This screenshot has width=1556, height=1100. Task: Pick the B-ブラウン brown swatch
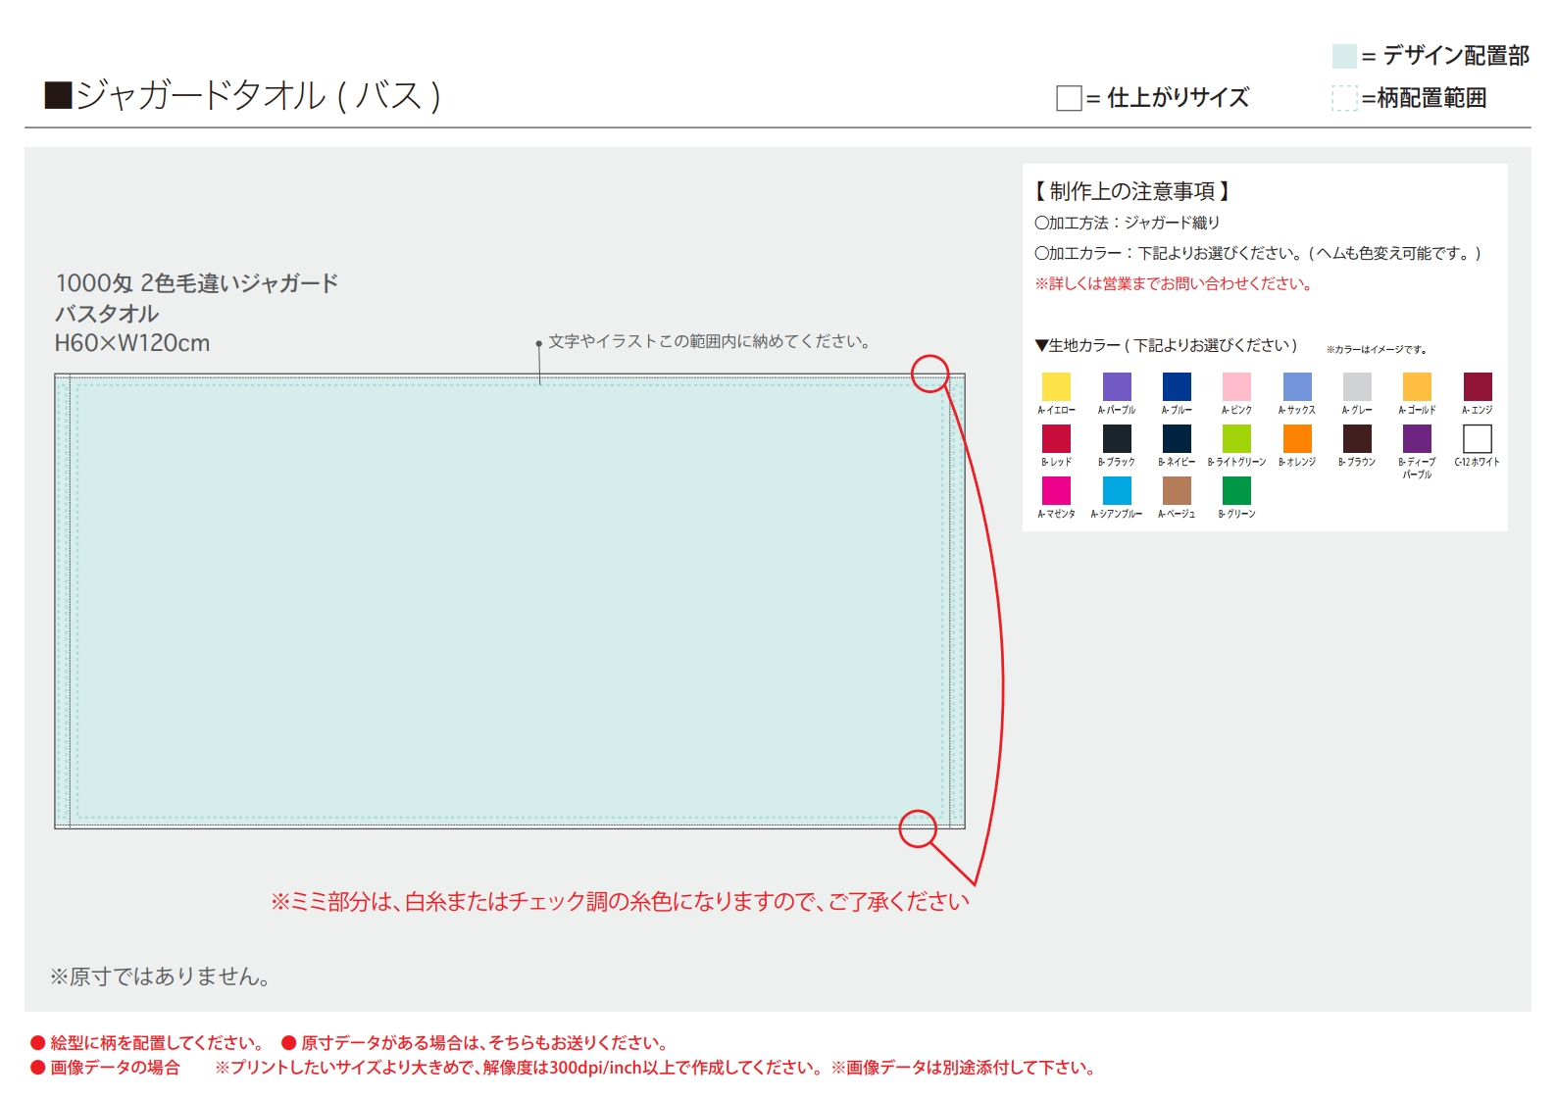click(1357, 438)
